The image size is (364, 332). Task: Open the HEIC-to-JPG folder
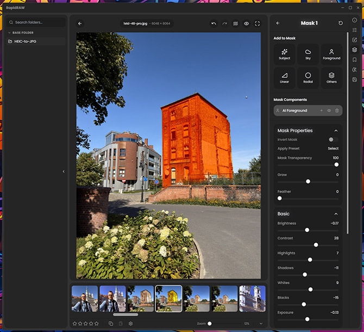coord(24,41)
